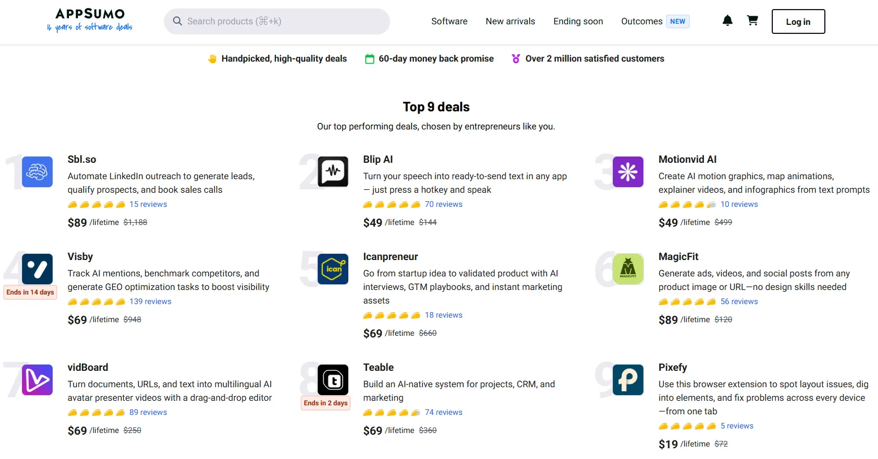
Task: Open the Software menu
Action: click(449, 21)
